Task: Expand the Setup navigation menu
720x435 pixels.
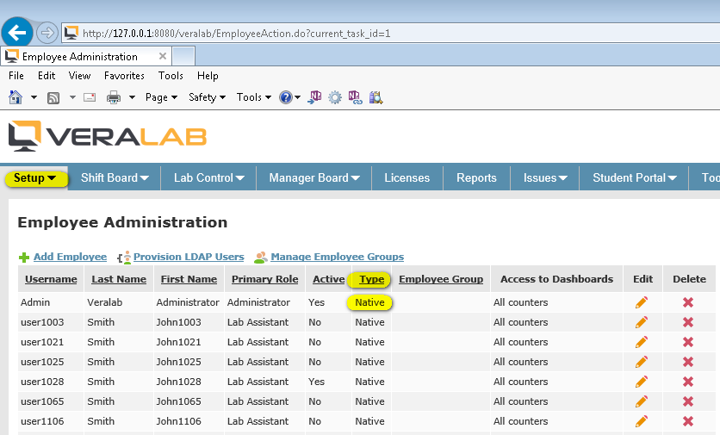Action: pos(36,178)
